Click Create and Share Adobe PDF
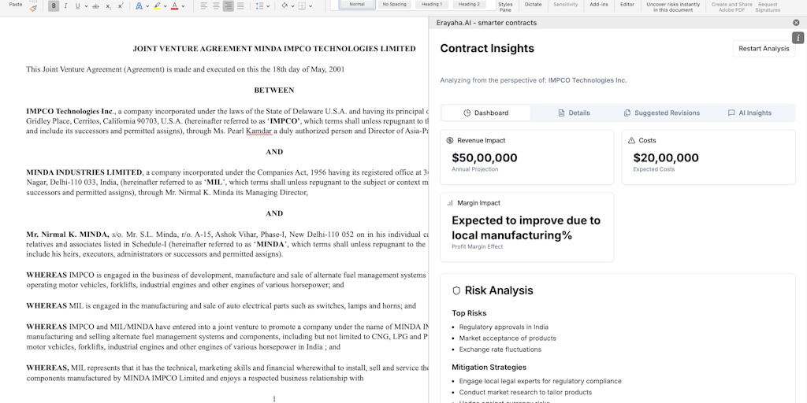This screenshot has height=403, width=807. tap(732, 6)
